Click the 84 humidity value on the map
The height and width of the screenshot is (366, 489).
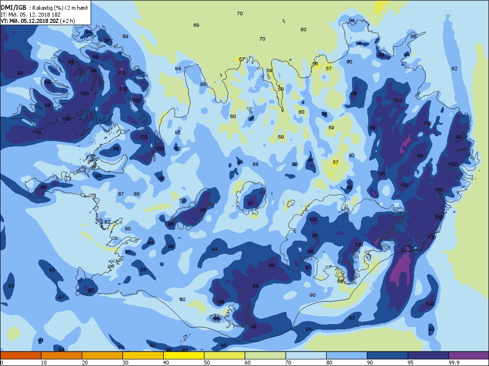tap(178, 69)
